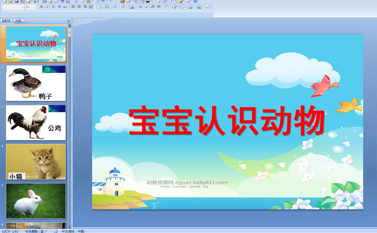Click the font color A icon

pos(132,7)
